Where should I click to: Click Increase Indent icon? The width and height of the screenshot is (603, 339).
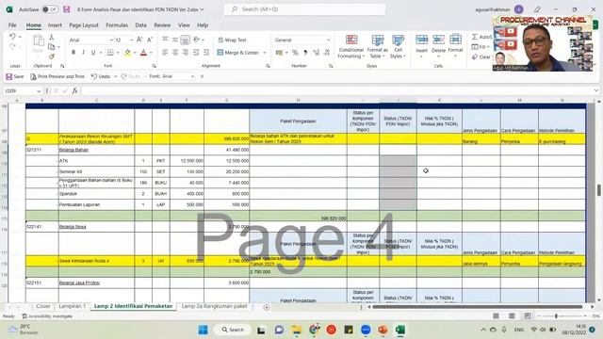tap(206, 53)
